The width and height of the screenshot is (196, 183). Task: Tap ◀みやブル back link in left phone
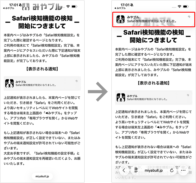coord(8,8)
